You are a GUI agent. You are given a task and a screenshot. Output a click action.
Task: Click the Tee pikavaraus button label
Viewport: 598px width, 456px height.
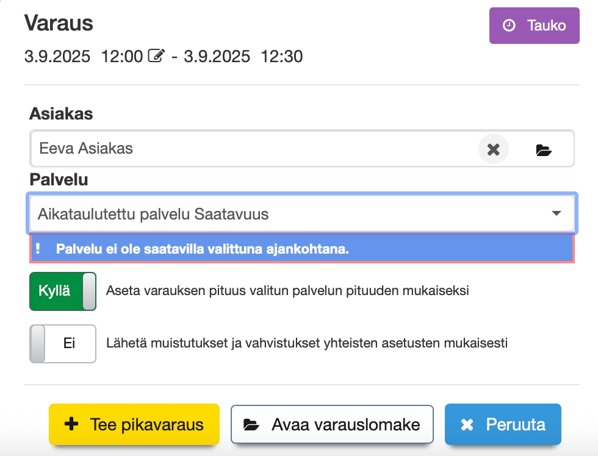(146, 424)
